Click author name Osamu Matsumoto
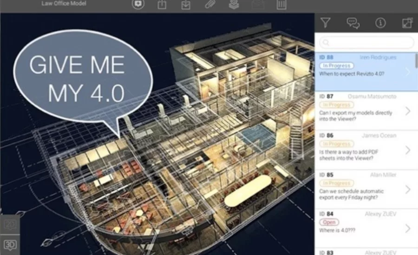 pyautogui.click(x=372, y=96)
